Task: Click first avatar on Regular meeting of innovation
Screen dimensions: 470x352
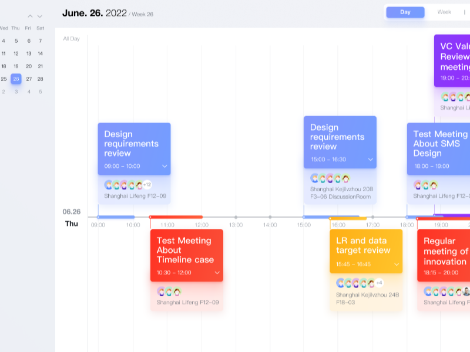Action: click(x=428, y=291)
